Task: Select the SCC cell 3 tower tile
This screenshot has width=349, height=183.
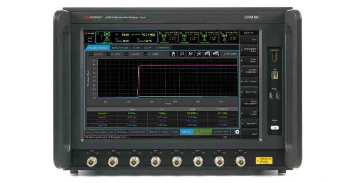Action: click(188, 37)
